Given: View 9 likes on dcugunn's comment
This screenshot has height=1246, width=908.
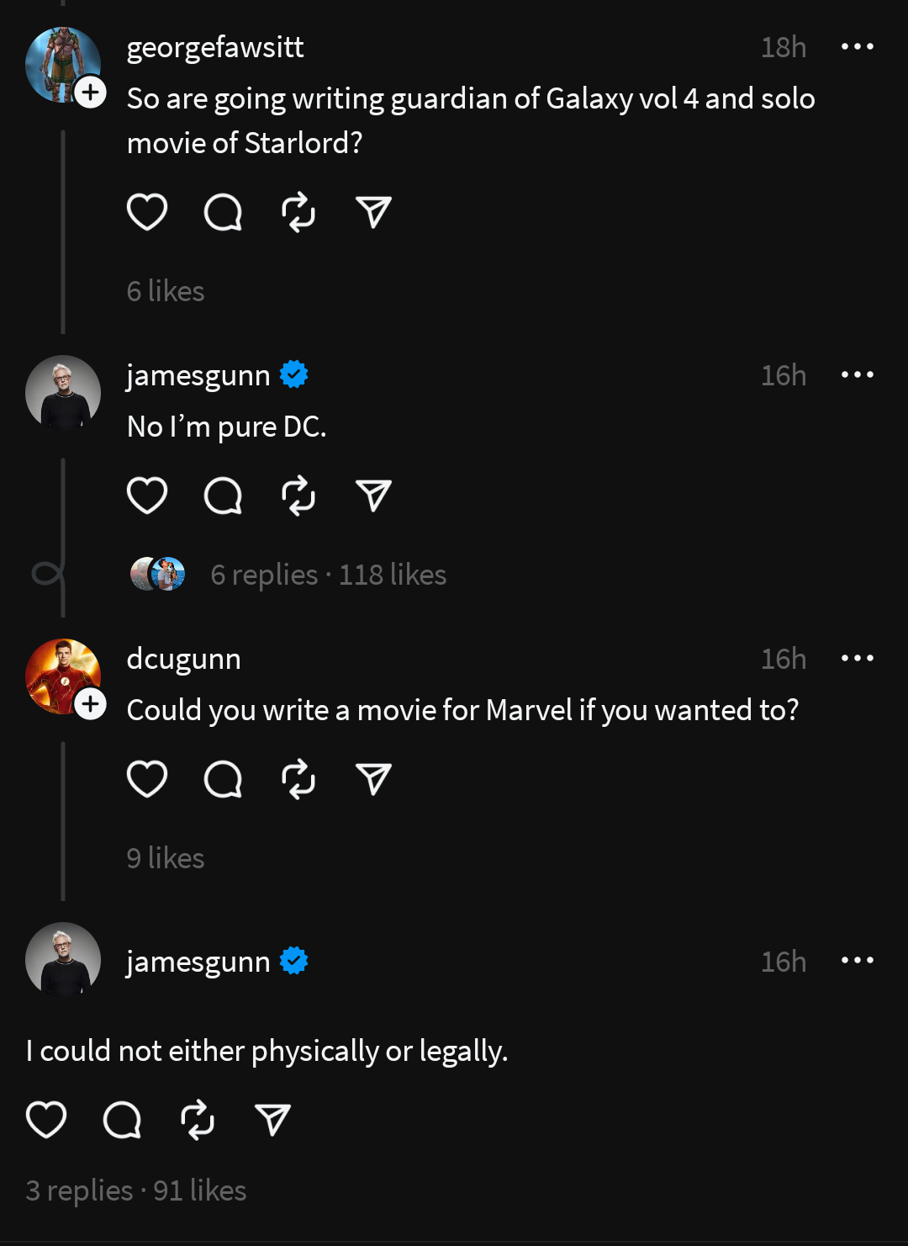Looking at the screenshot, I should (x=166, y=858).
